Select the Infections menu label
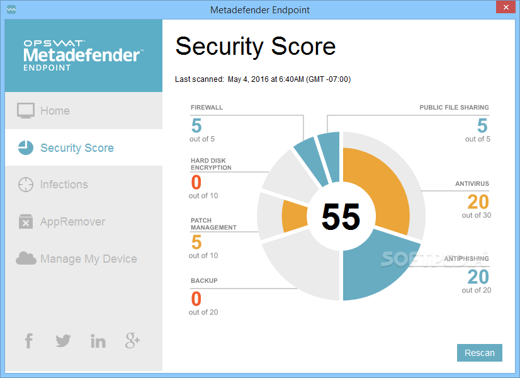Image resolution: width=520 pixels, height=378 pixels. tap(64, 185)
